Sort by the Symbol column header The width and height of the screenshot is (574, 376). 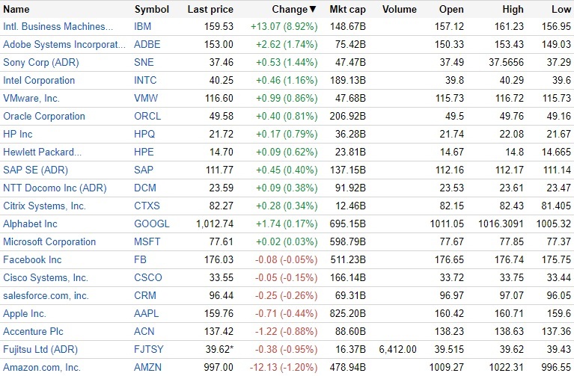[x=152, y=10]
